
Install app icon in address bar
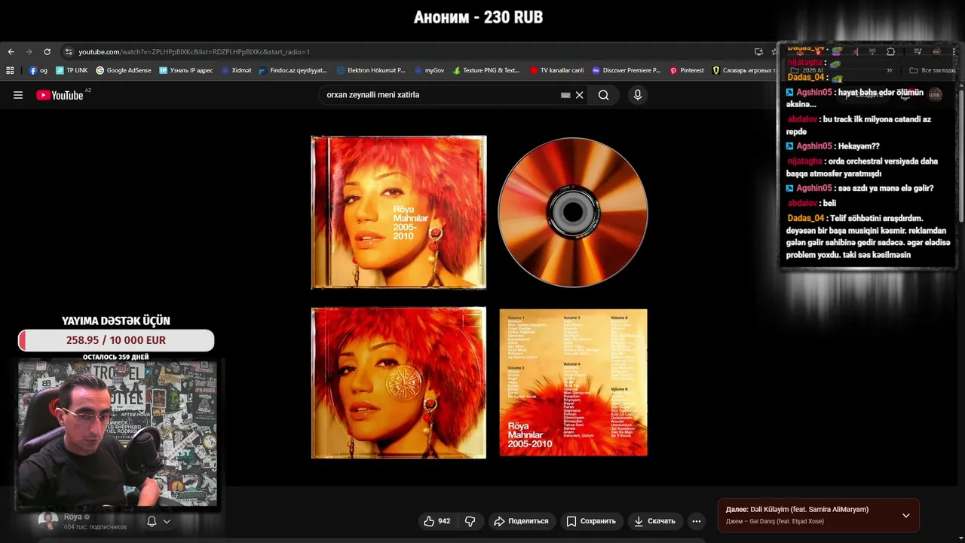(x=758, y=52)
